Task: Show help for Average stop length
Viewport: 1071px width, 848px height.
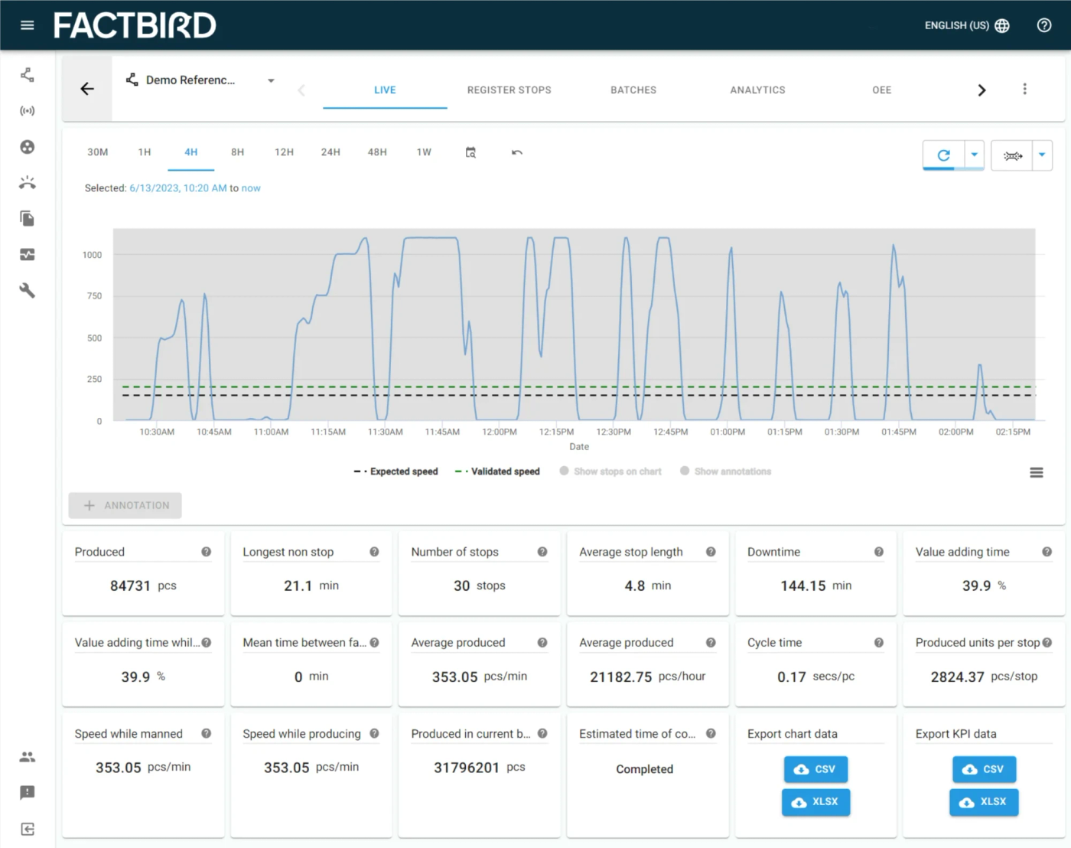Action: [x=711, y=552]
